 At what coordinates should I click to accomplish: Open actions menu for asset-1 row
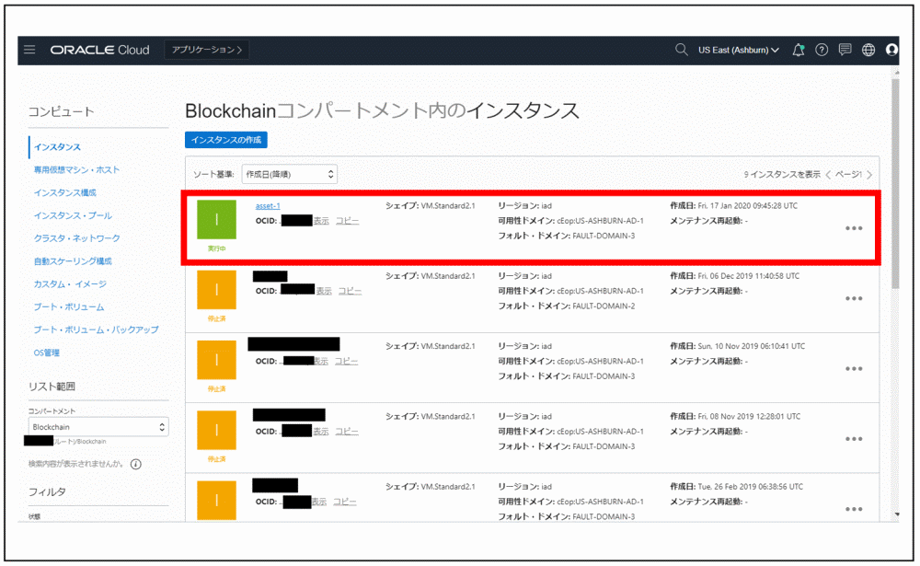(x=854, y=228)
